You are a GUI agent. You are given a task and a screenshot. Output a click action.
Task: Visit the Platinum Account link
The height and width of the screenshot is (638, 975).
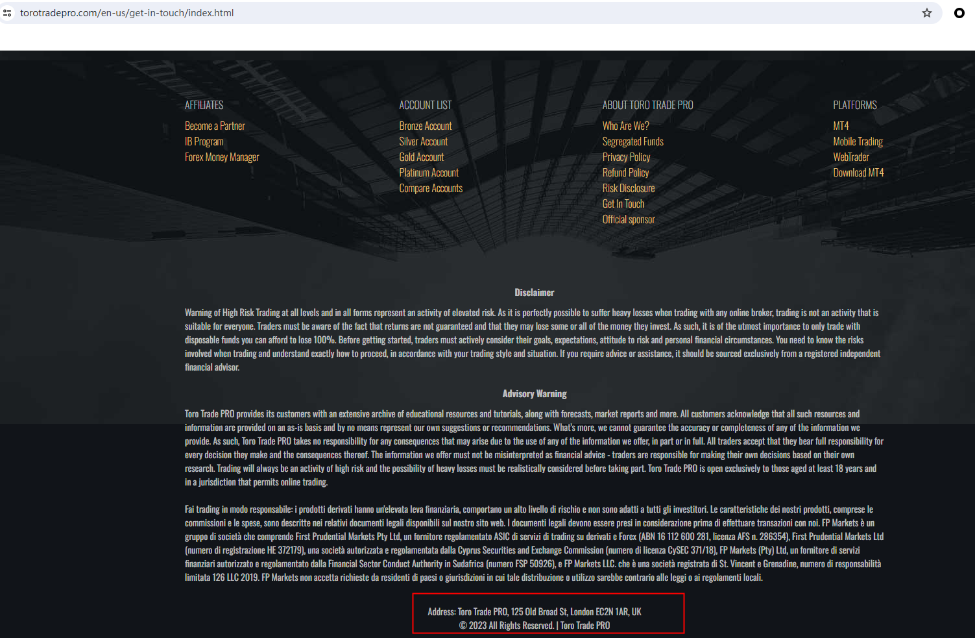(429, 173)
